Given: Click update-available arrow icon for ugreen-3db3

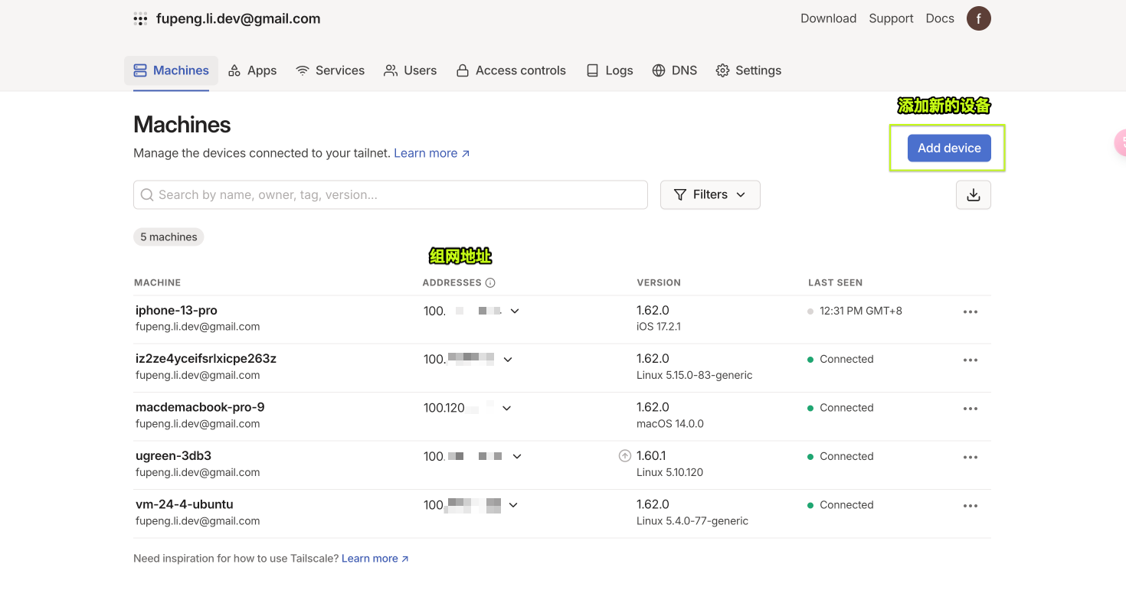Looking at the screenshot, I should 625,456.
